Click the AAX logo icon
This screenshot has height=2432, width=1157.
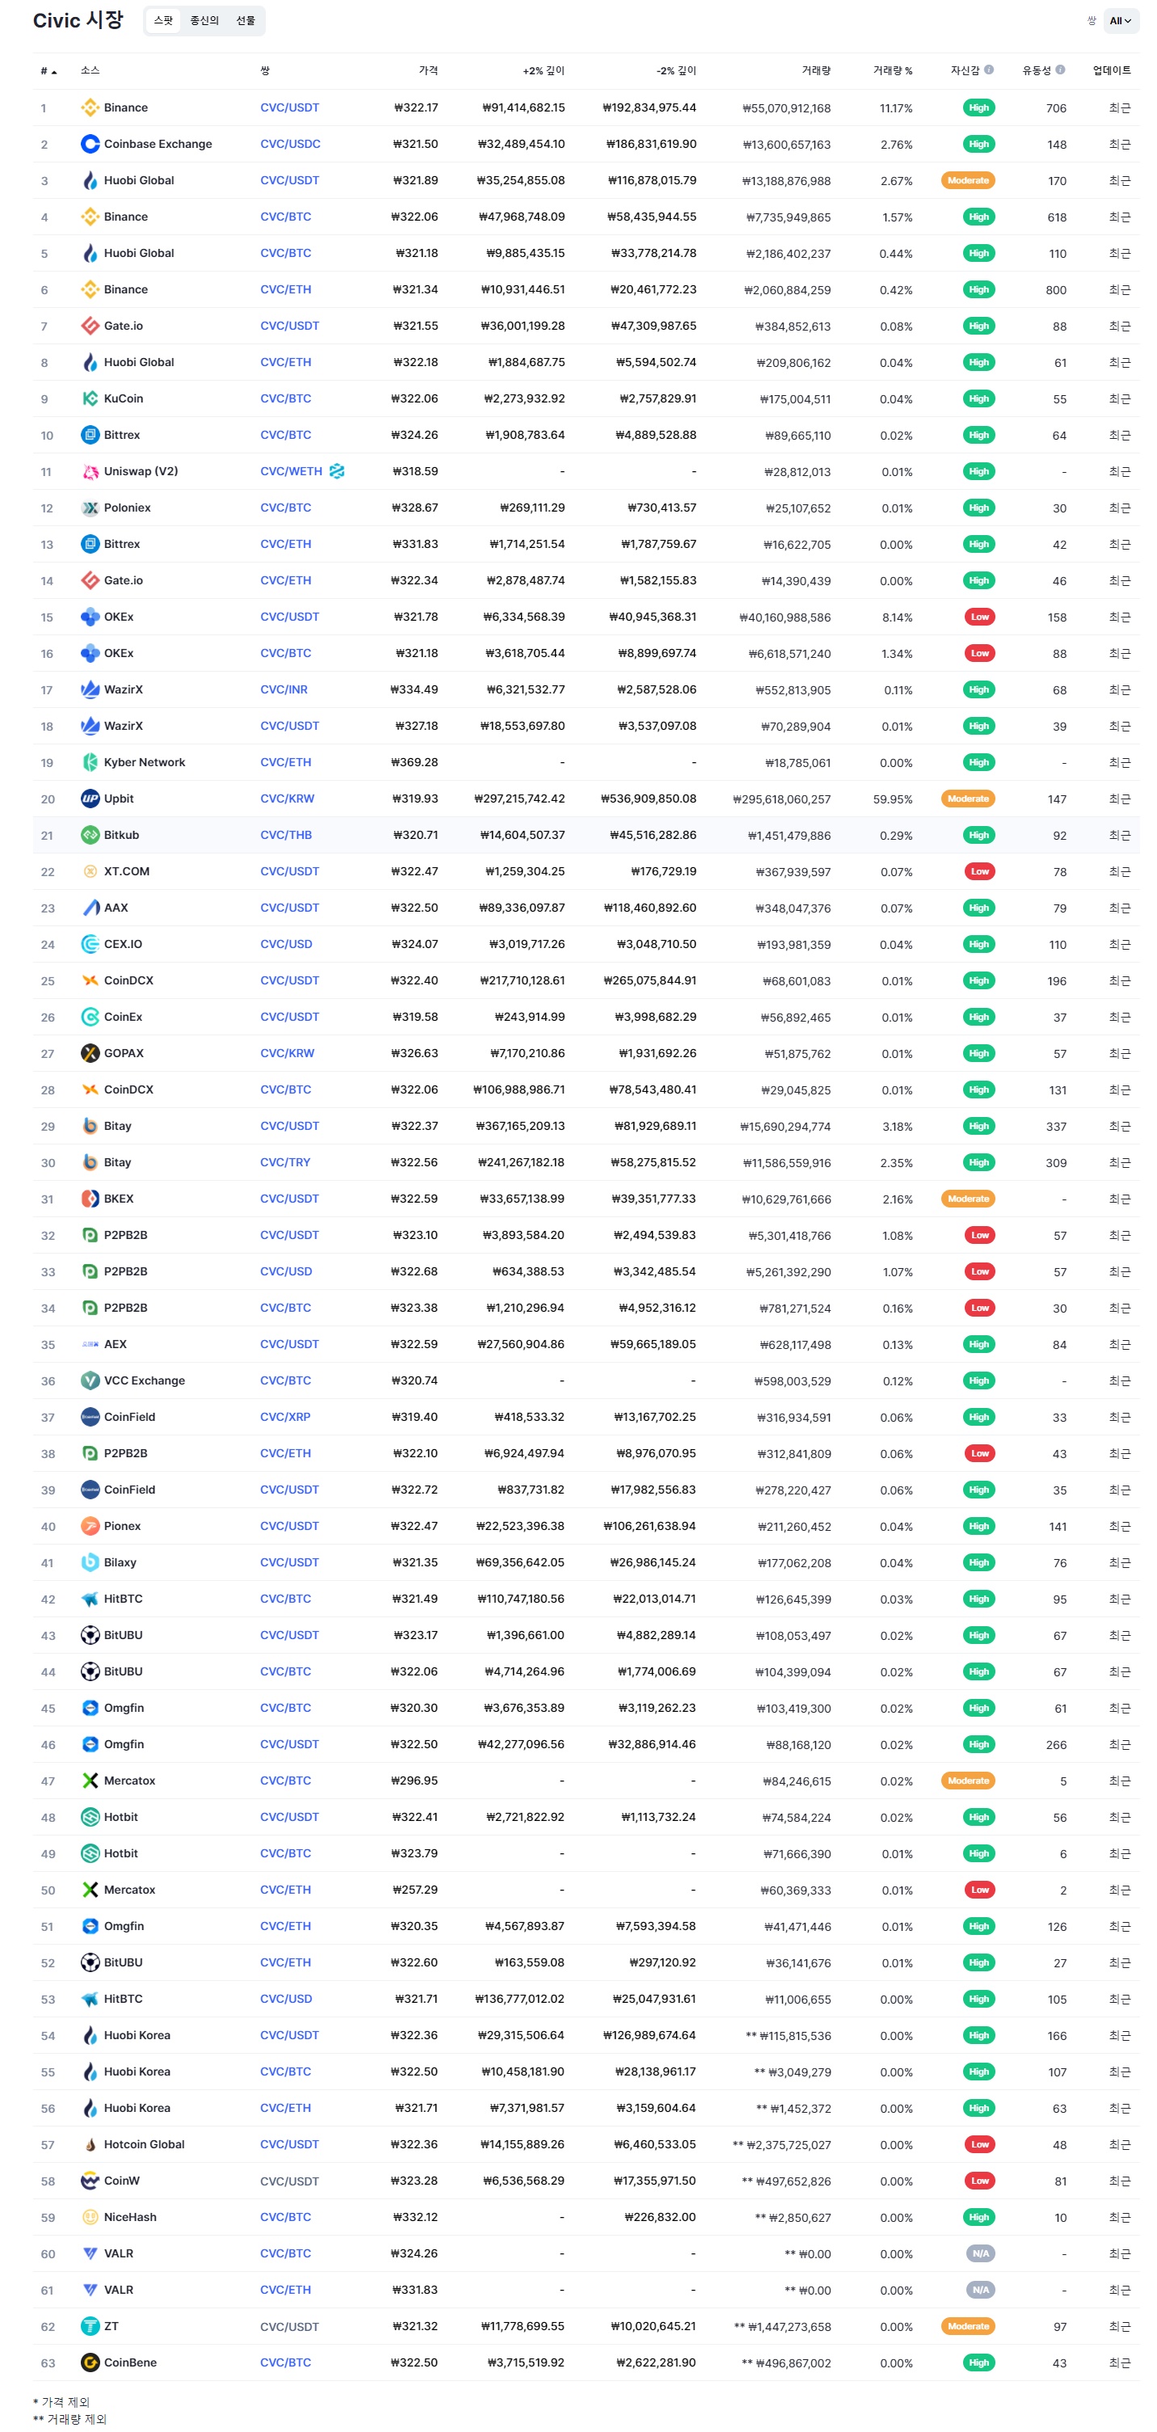click(90, 908)
